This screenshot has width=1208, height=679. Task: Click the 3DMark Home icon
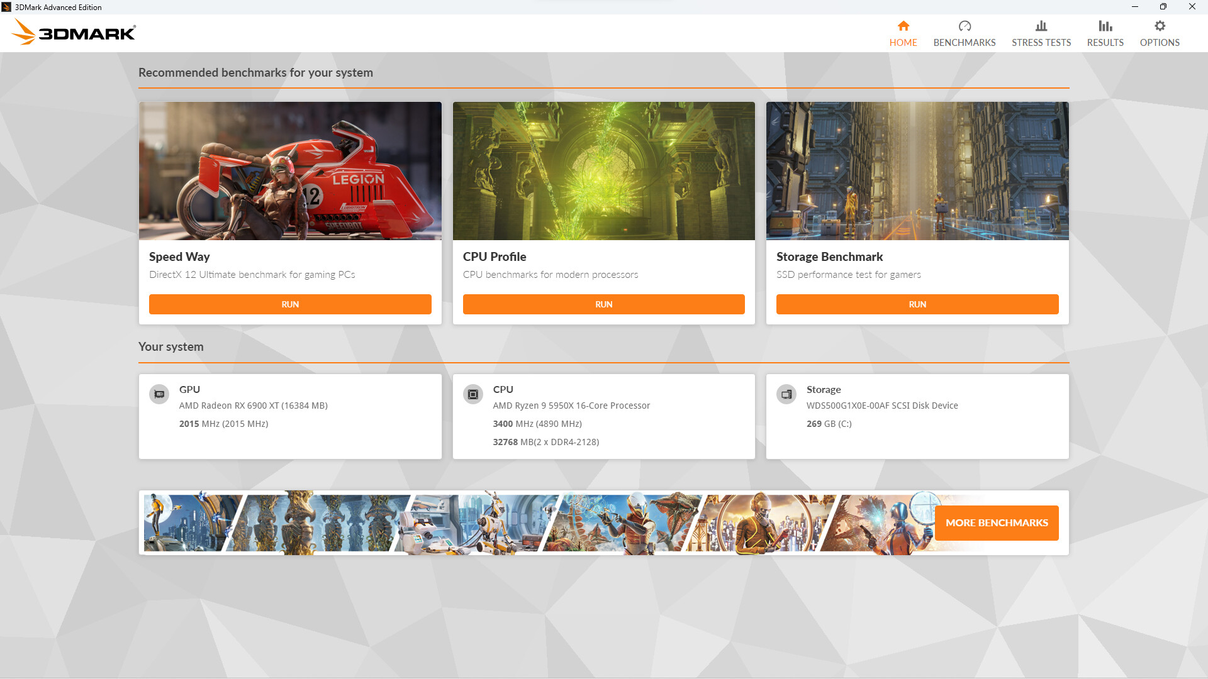point(903,26)
